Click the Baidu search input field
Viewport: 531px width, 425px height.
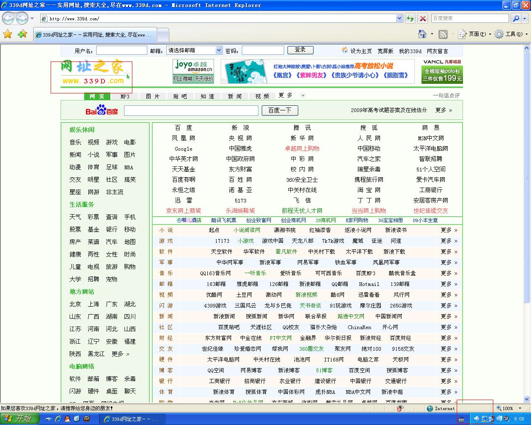click(x=191, y=110)
